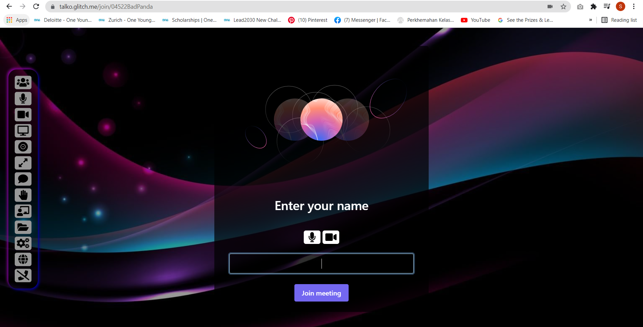Mute microphone above the name field
This screenshot has height=327, width=643.
pos(312,237)
